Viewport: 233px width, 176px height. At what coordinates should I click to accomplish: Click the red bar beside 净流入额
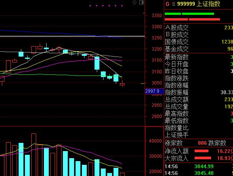[201, 151]
